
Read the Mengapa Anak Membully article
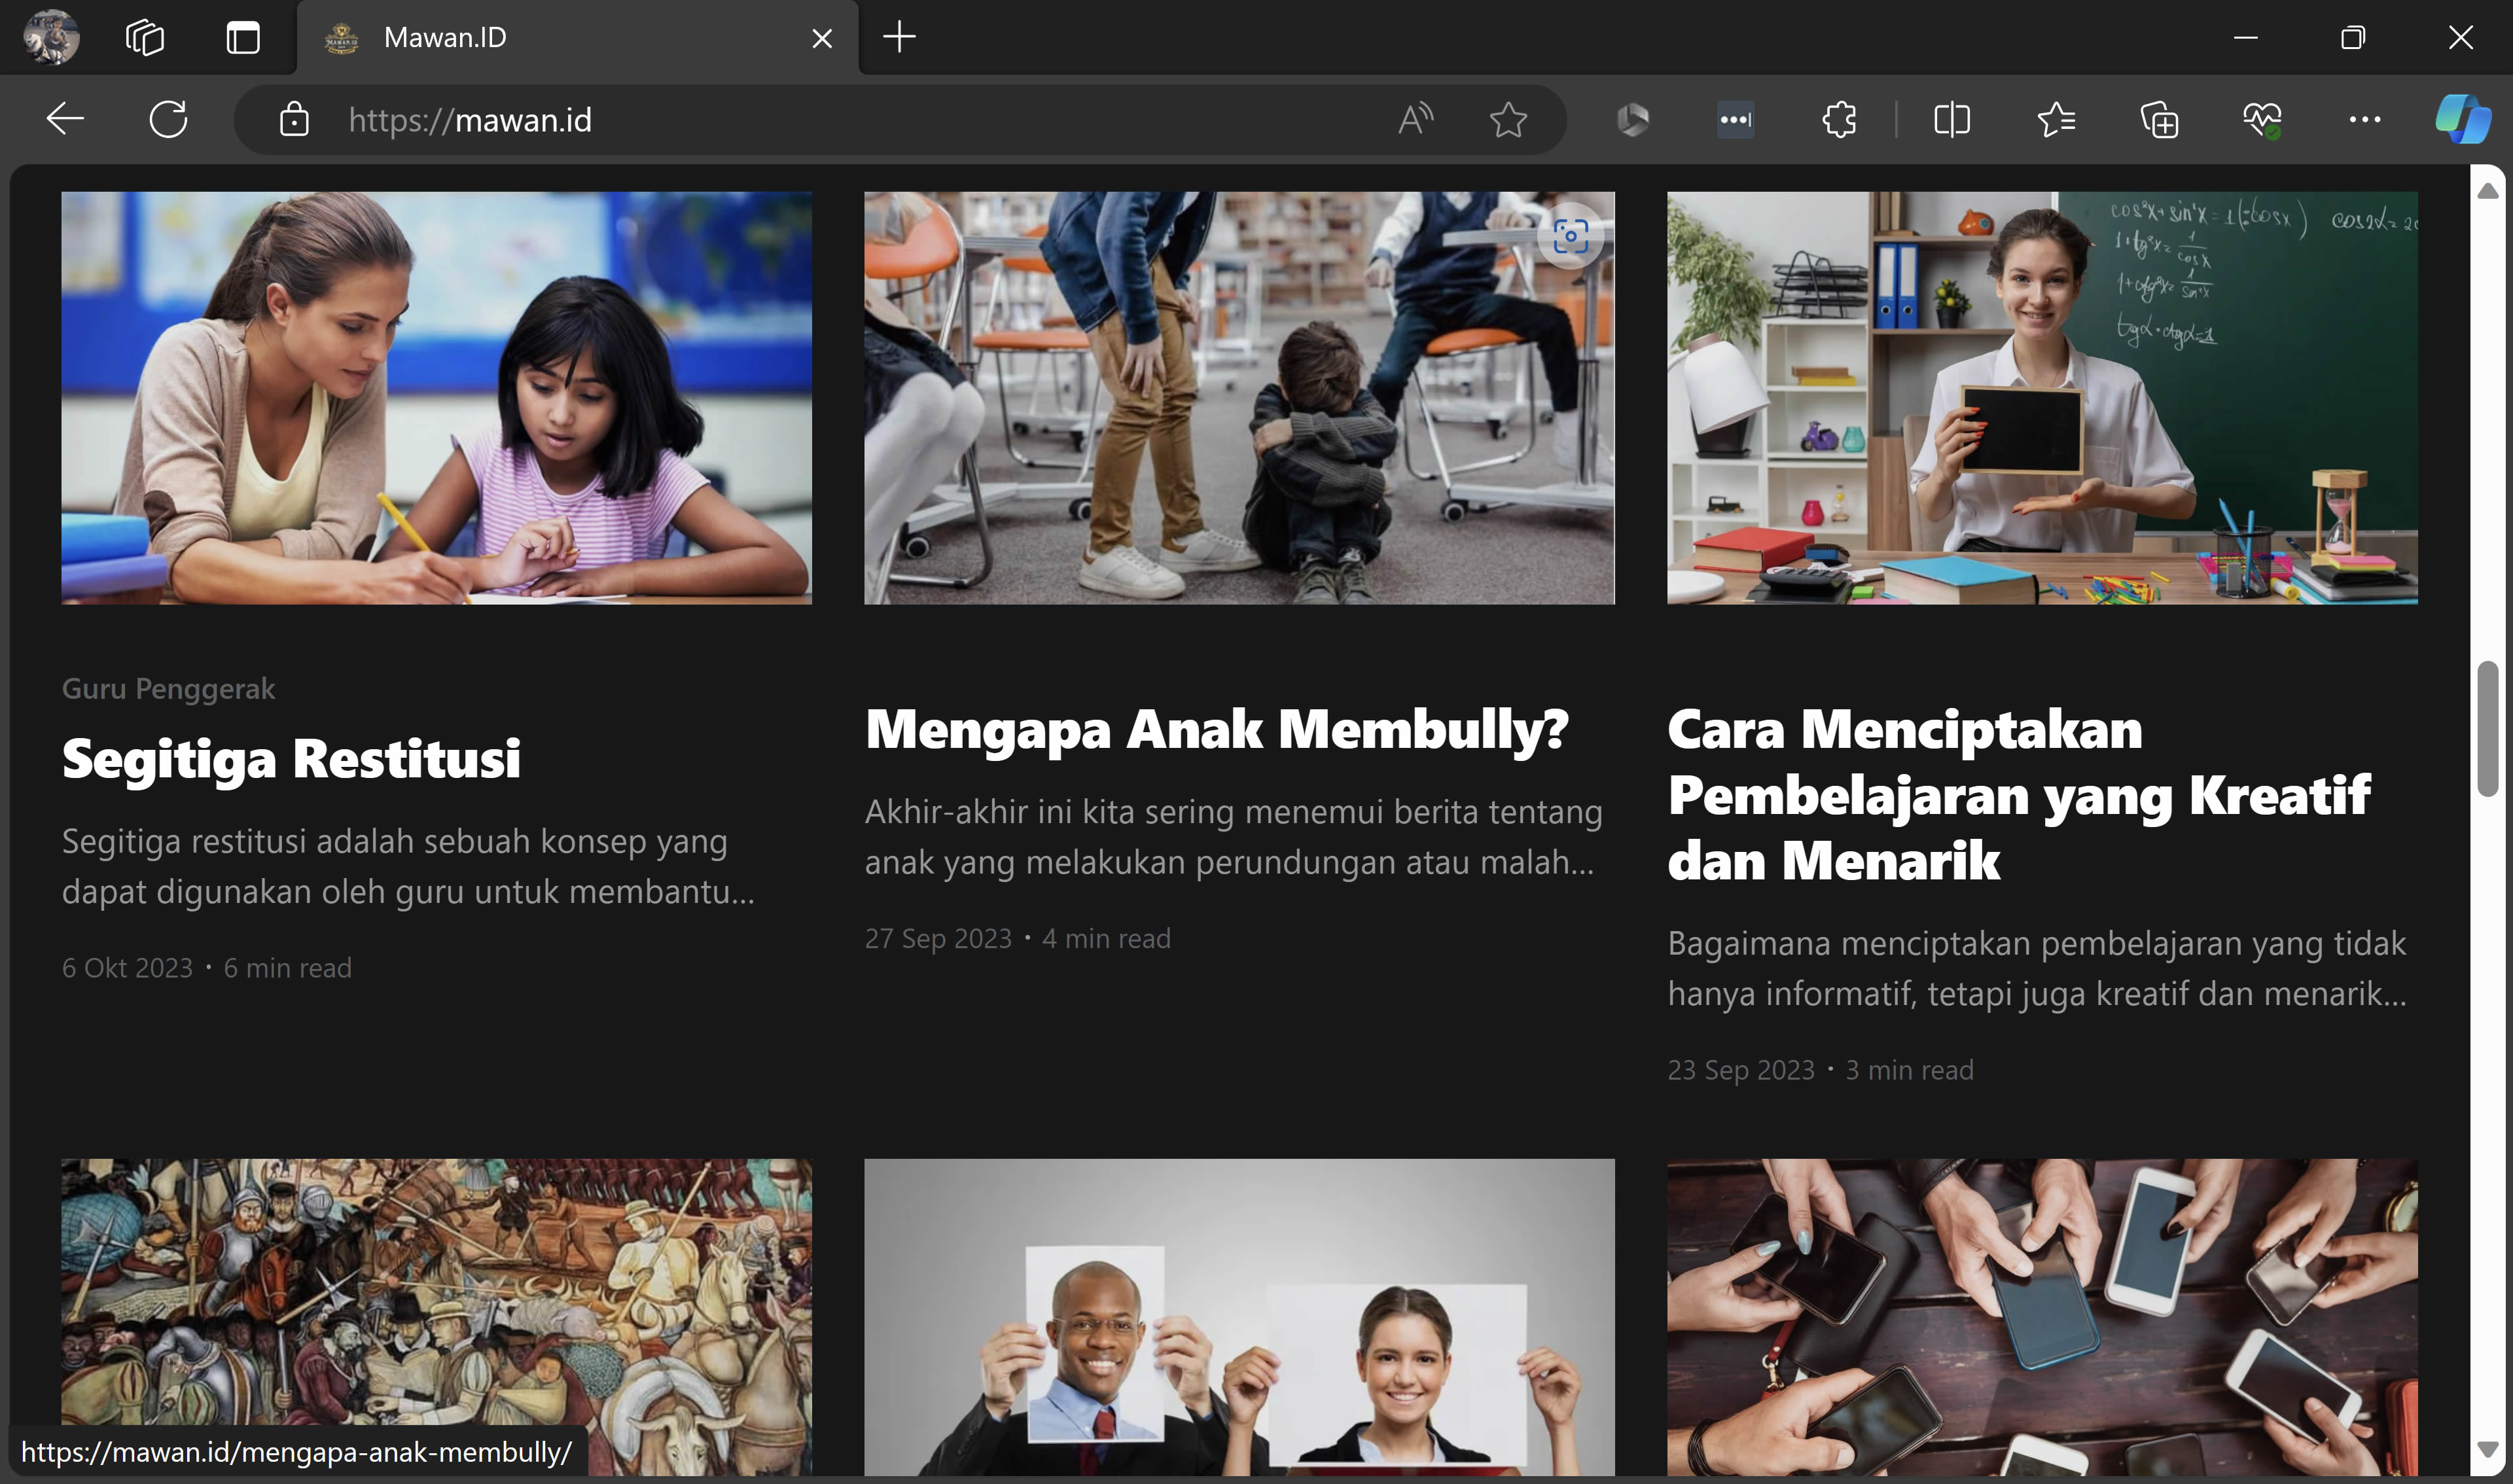tap(1216, 729)
